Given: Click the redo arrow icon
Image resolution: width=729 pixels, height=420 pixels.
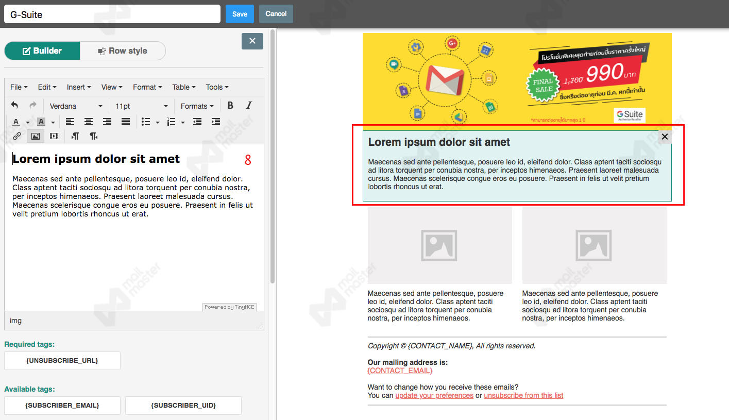Looking at the screenshot, I should pyautogui.click(x=33, y=106).
